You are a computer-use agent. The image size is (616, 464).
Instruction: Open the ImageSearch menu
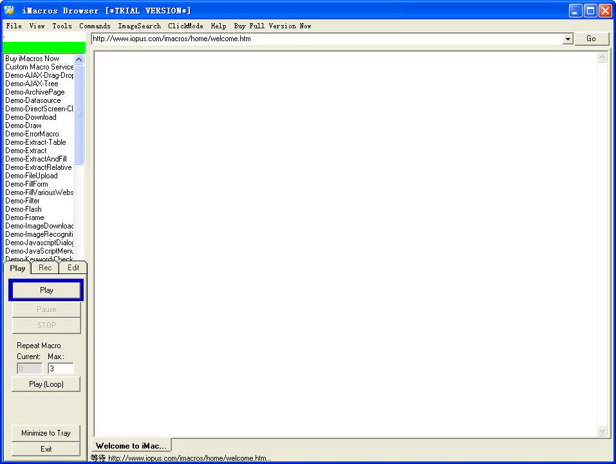click(139, 26)
